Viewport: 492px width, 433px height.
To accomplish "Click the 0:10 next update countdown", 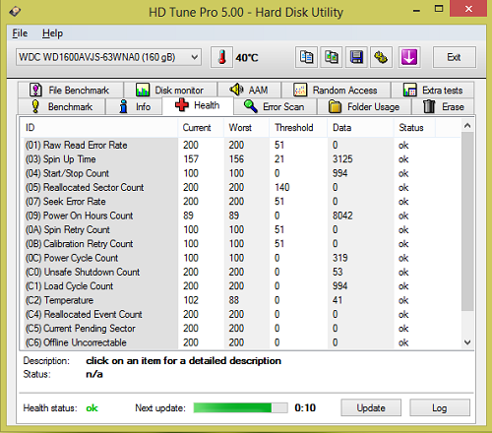I will tap(305, 407).
